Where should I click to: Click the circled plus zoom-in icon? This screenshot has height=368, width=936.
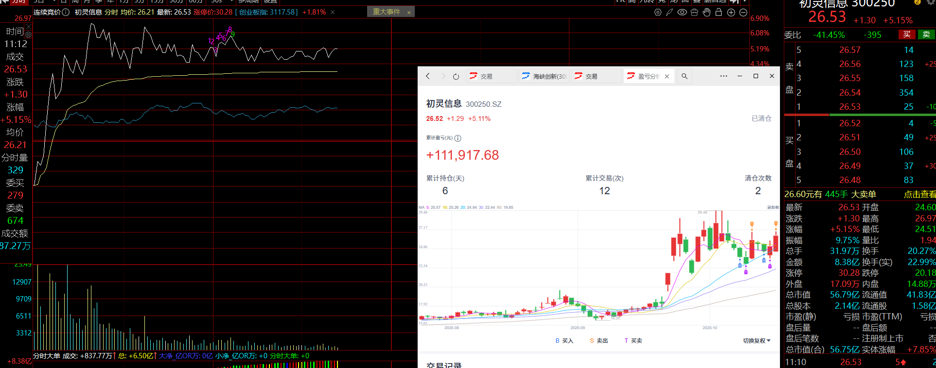click(731, 12)
